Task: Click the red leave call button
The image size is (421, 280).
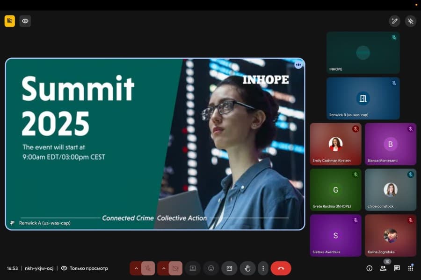Action: pyautogui.click(x=281, y=268)
